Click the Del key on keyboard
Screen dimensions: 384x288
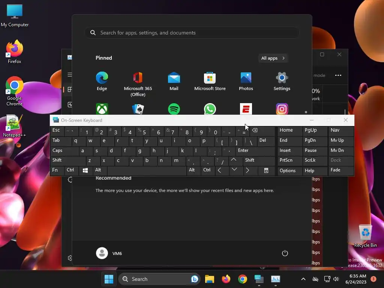(266, 141)
